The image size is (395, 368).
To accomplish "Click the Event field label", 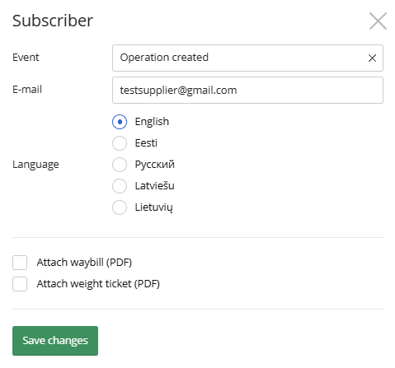I will pos(26,58).
